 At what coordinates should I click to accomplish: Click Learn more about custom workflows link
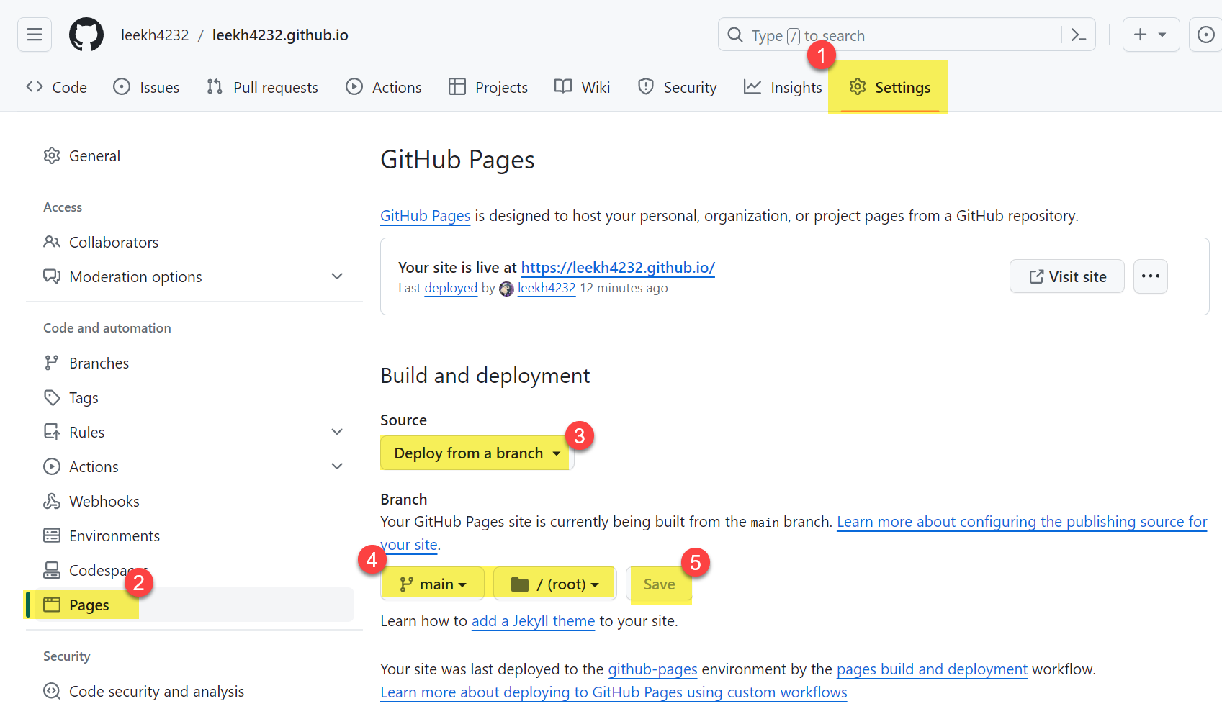click(614, 692)
